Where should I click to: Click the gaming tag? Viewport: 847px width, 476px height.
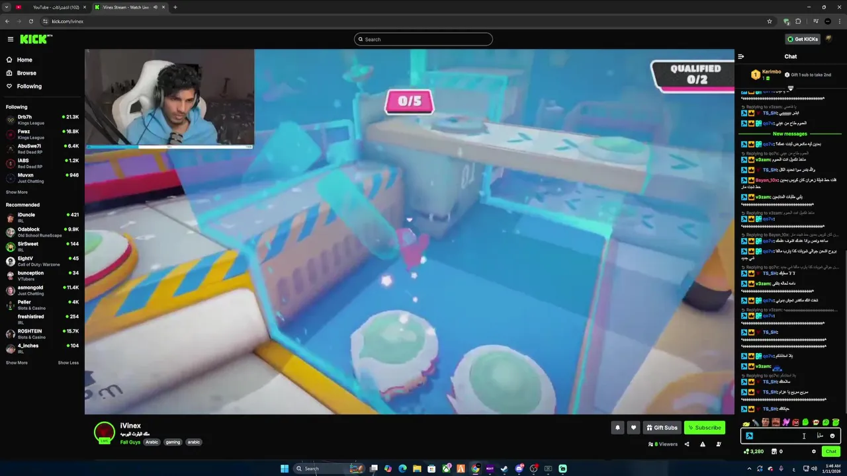[173, 442]
